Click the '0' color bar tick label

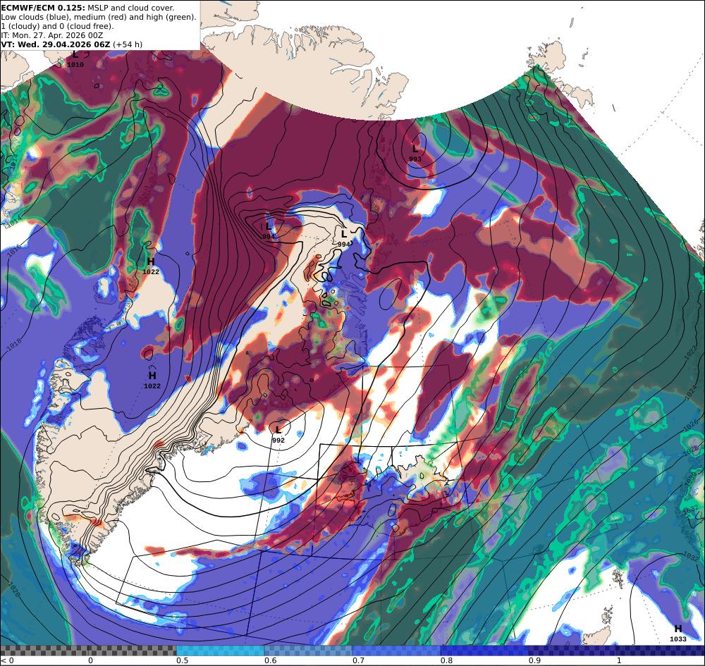(x=90, y=660)
